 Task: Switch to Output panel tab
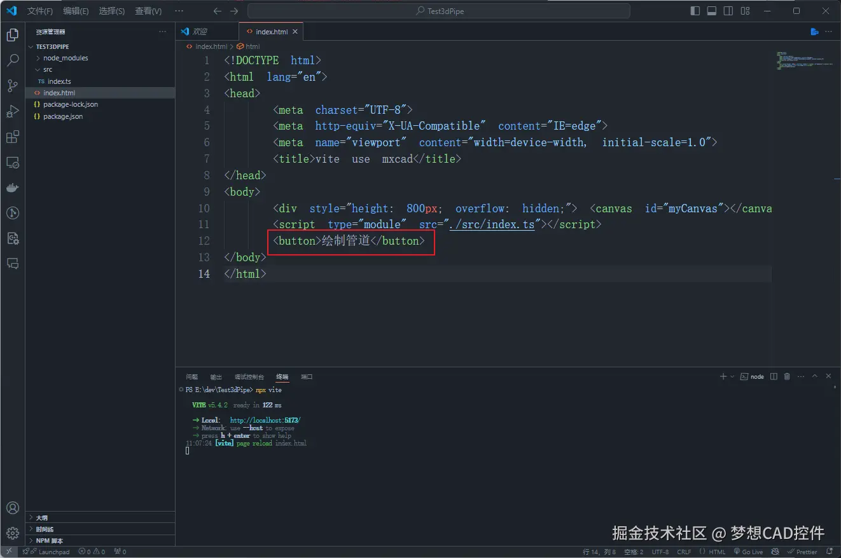tap(216, 376)
